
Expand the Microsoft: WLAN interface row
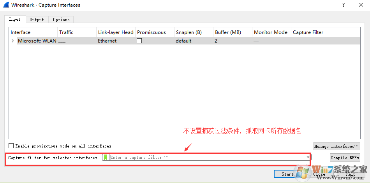click(13, 41)
